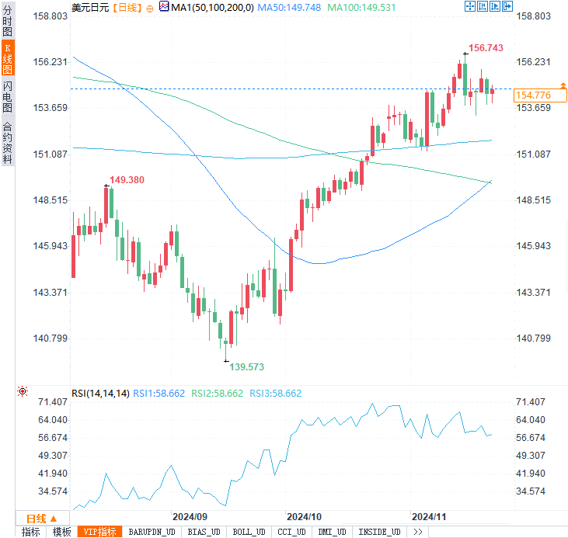Viewport: 568px width, 538px height.
Task: Click the rightmost of four top-right chart icons
Action: 507,6
